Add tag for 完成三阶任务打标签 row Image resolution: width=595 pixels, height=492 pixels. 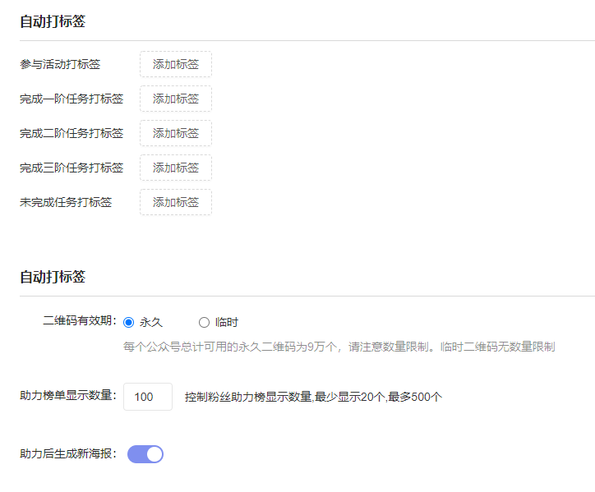[x=176, y=168]
